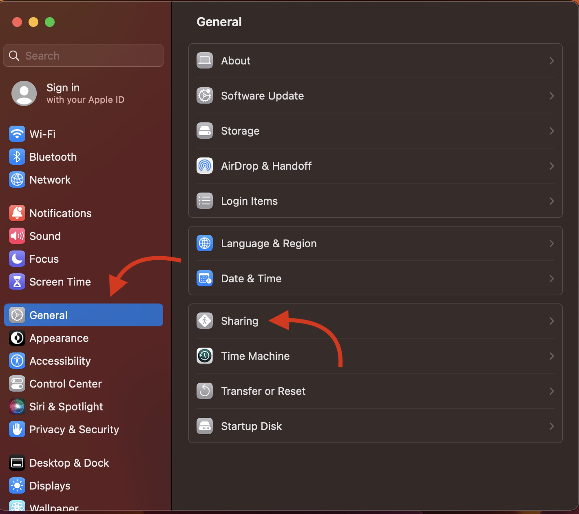
Task: Open Privacy & Security settings
Action: pos(74,430)
